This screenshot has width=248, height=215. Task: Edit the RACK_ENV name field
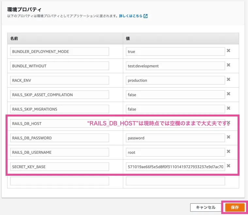tap(59, 80)
